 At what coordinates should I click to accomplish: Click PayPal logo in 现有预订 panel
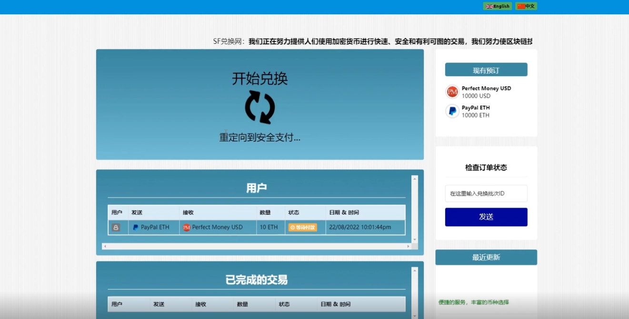coord(452,111)
